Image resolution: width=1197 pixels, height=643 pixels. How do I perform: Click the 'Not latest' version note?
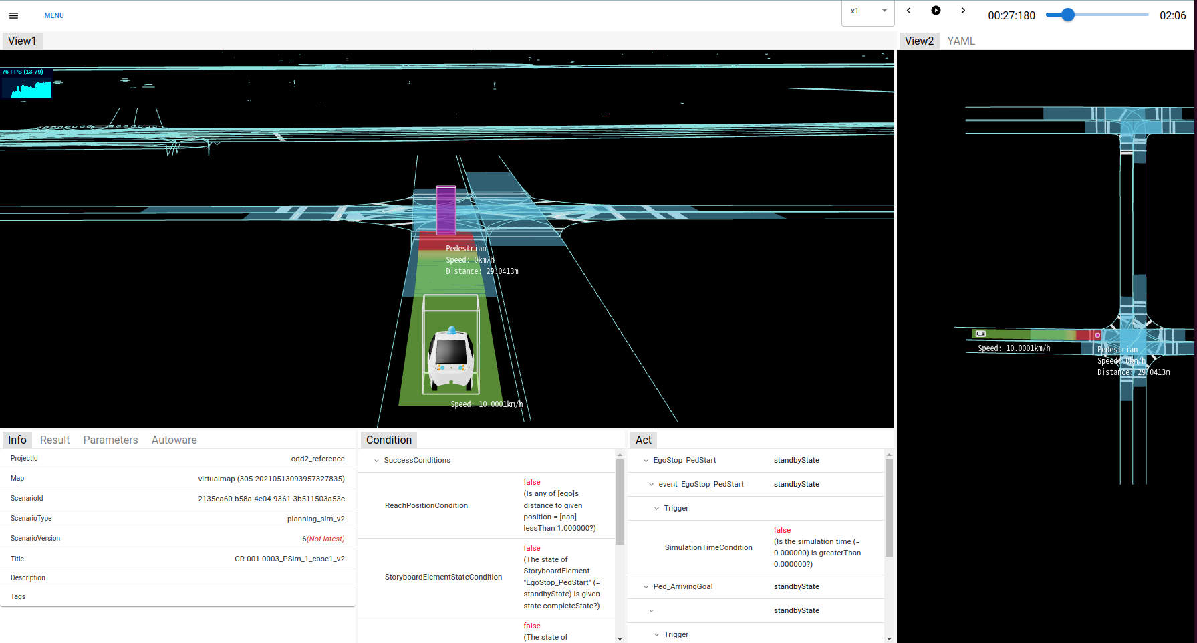tap(325, 539)
